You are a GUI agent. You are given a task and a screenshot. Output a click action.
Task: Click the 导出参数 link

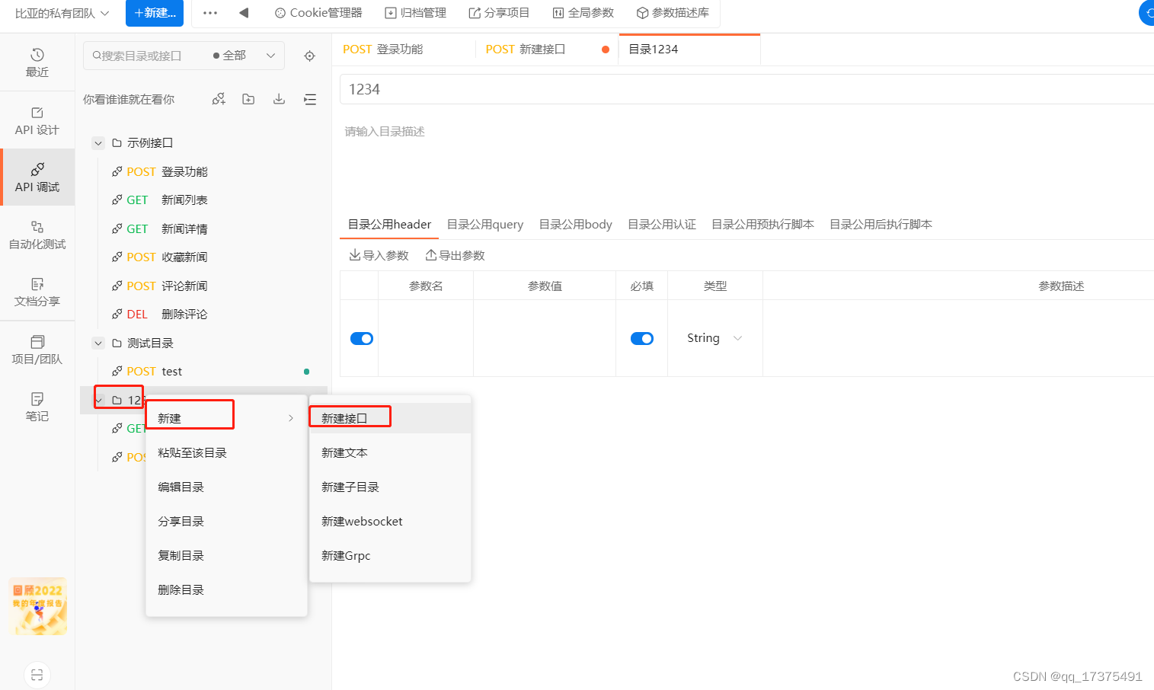click(x=454, y=255)
